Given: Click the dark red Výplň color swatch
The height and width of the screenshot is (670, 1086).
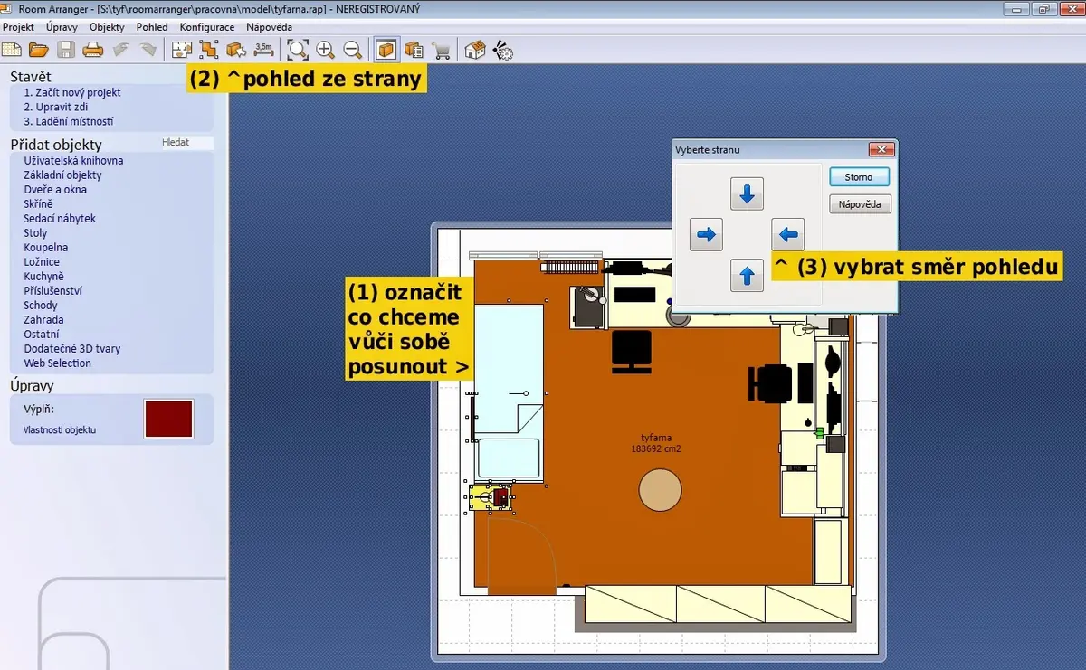Looking at the screenshot, I should (168, 419).
